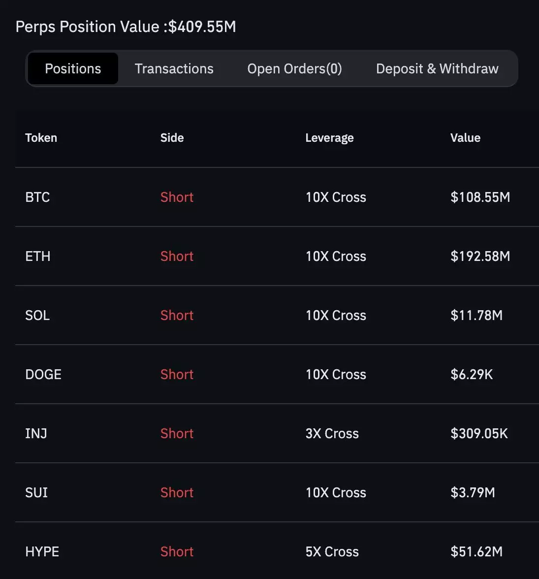Switch to the Positions tab
This screenshot has height=579, width=539.
73,68
